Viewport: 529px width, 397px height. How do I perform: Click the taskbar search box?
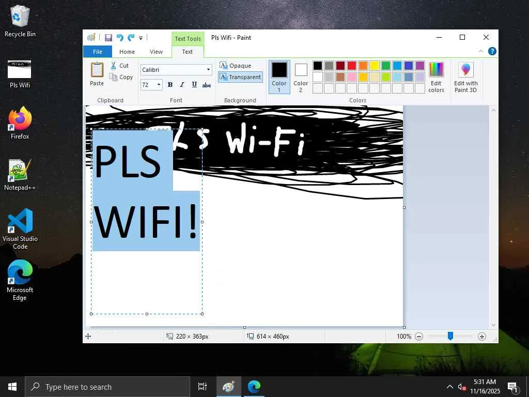[x=107, y=387]
